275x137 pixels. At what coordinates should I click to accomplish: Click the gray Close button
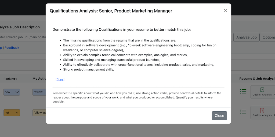point(219,116)
